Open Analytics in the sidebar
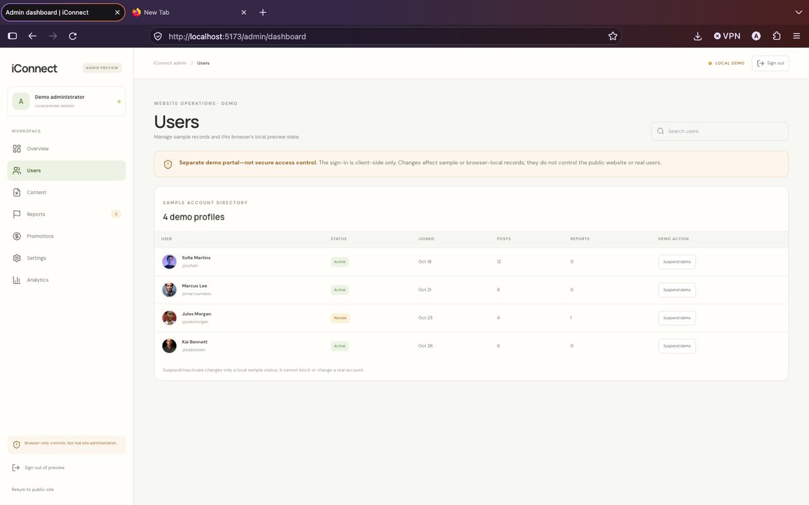The image size is (809, 505). (x=66, y=280)
